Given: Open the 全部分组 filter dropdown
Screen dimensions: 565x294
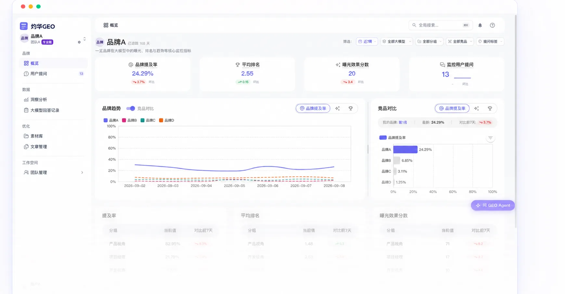Looking at the screenshot, I should pyautogui.click(x=429, y=42).
